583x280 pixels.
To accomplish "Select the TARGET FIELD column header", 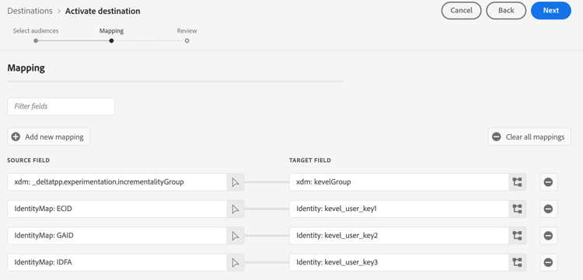I will pos(309,161).
